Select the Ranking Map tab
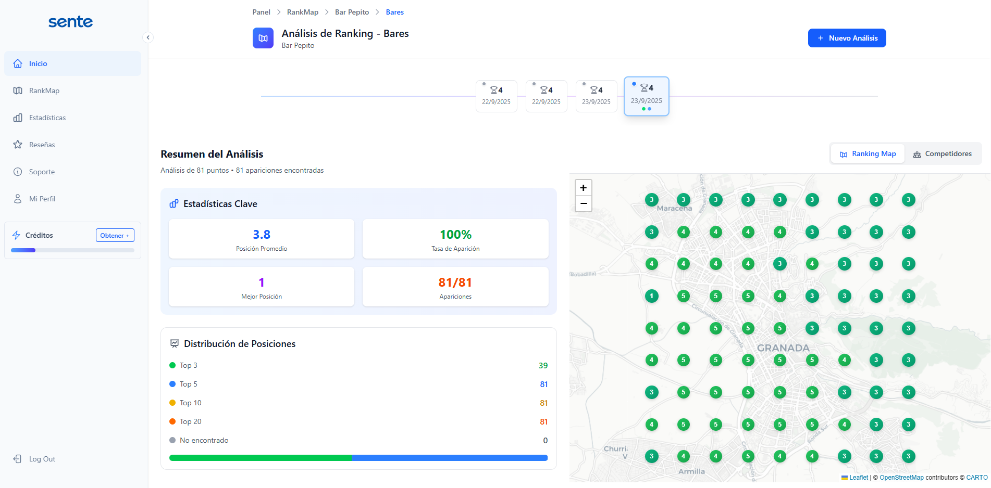This screenshot has height=488, width=991. click(x=868, y=154)
